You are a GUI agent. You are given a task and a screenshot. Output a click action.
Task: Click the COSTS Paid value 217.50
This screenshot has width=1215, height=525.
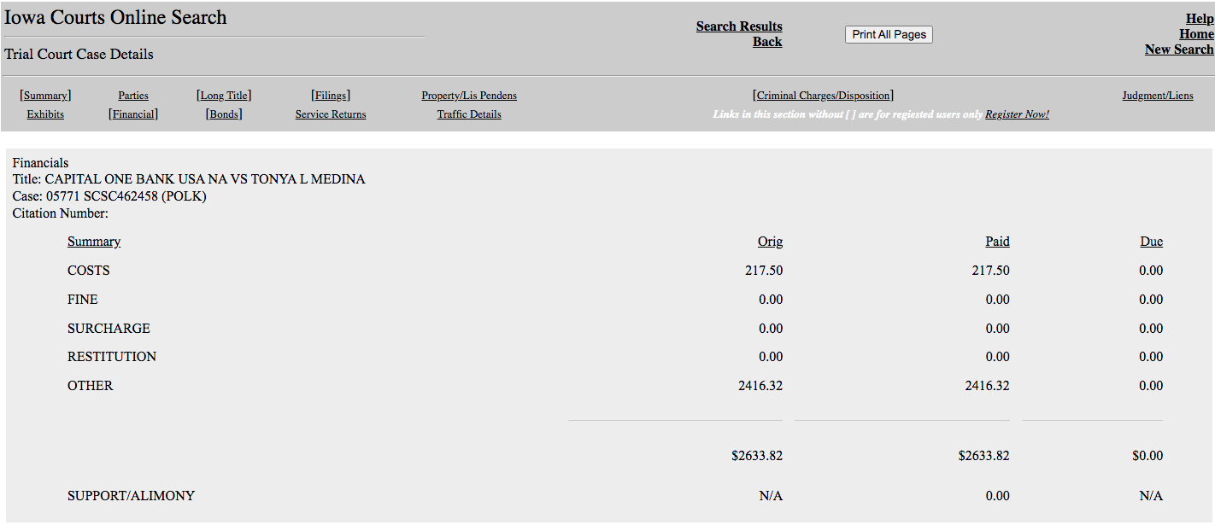[x=991, y=271]
